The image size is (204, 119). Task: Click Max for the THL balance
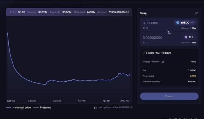(194, 42)
